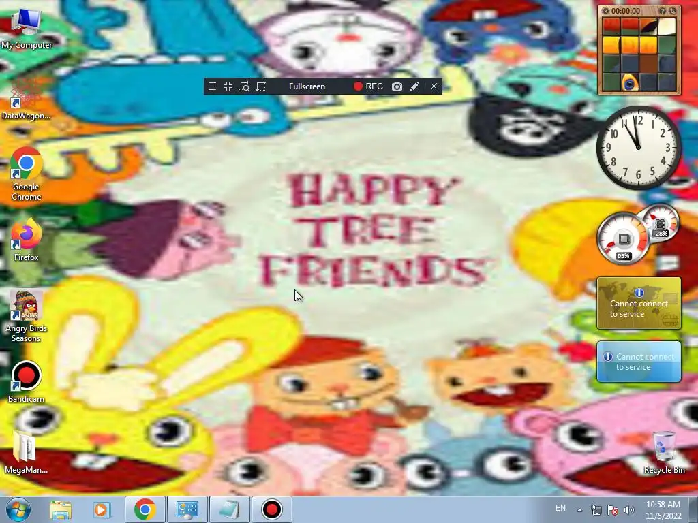This screenshot has height=523, width=698.
Task: Switch to Bandicam on the taskbar
Action: pos(271,509)
